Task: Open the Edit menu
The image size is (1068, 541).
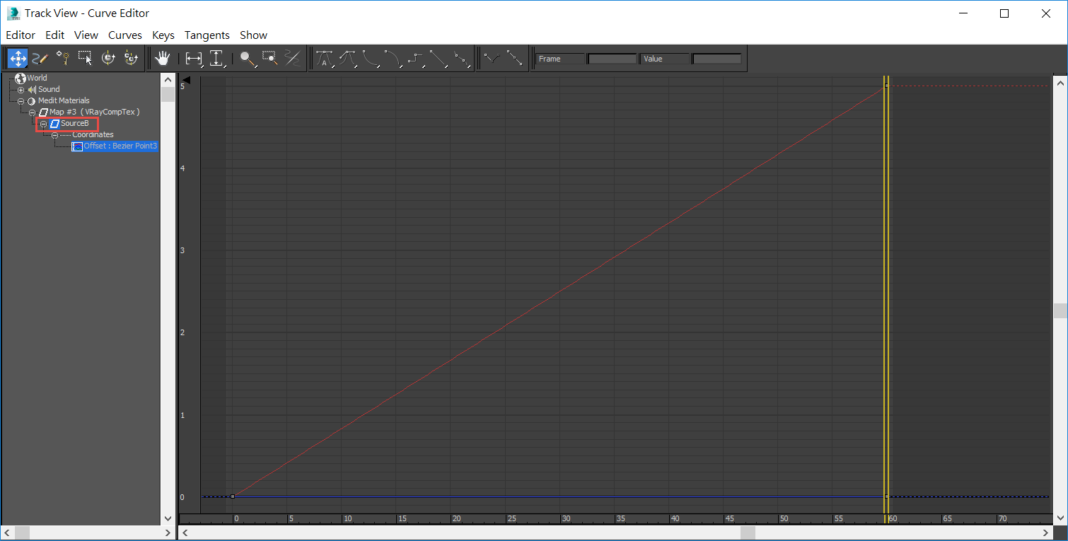Action: [x=54, y=35]
